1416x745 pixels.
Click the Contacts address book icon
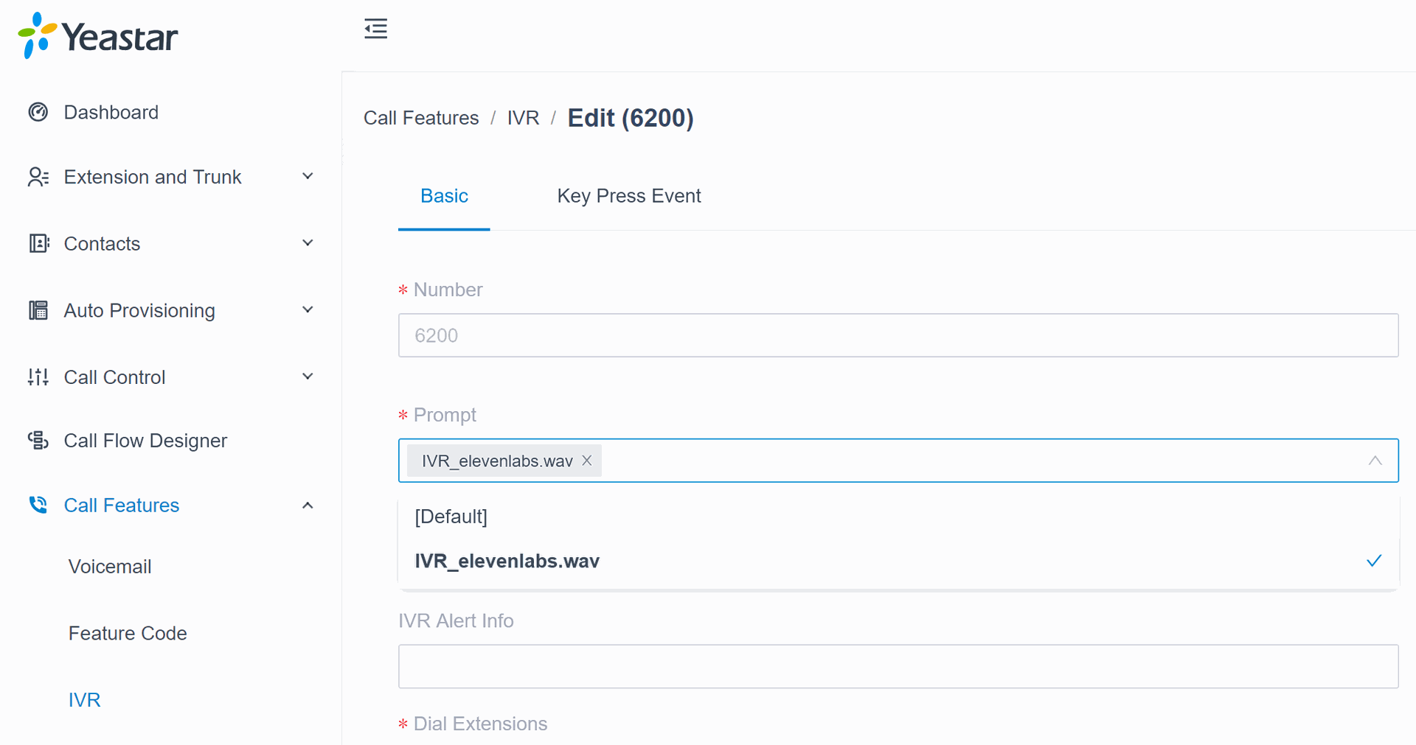(38, 243)
